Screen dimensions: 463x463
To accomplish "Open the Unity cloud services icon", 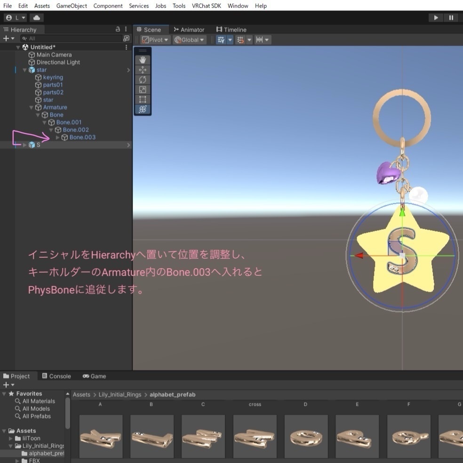I will pyautogui.click(x=37, y=17).
